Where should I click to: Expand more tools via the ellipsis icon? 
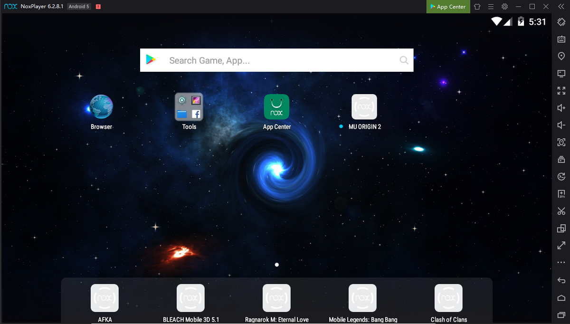click(561, 262)
